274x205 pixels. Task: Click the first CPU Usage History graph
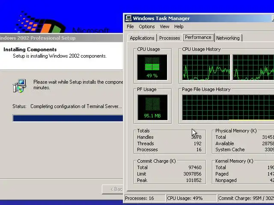pyautogui.click(x=206, y=67)
